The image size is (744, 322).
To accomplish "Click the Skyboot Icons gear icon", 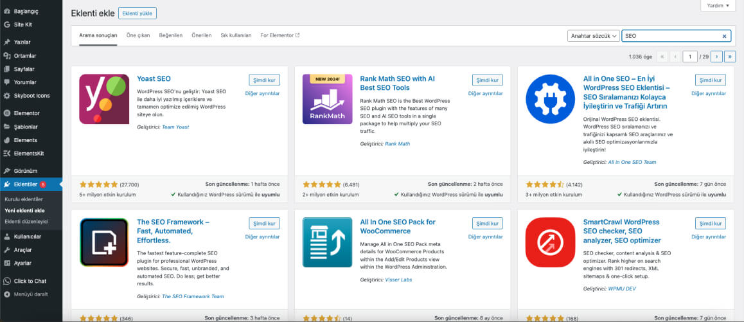I will 6,96.
